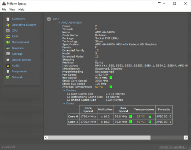Select the Storage drive icon
191x150 pixels.
[x=8, y=54]
